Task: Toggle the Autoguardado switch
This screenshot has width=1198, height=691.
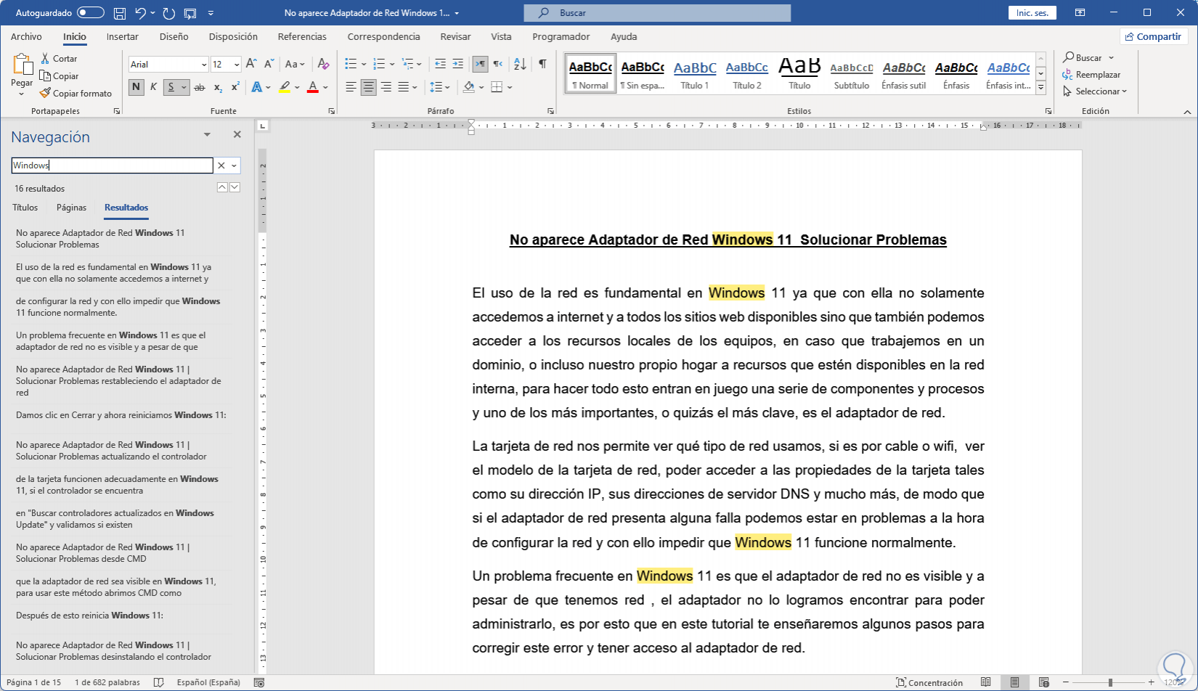Action: point(91,13)
